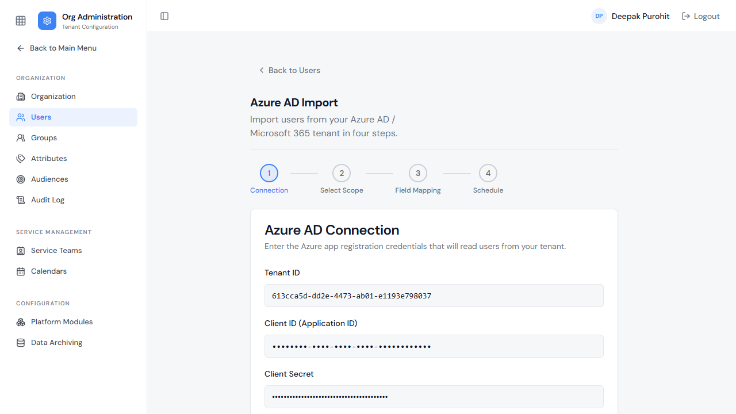
Task: Click the ORGANIZATION section label
Action: pyautogui.click(x=41, y=78)
